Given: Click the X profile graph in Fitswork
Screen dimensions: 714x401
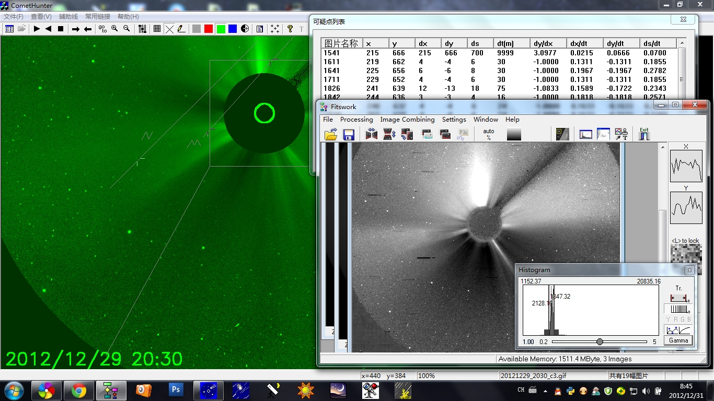Looking at the screenshot, I should (686, 166).
